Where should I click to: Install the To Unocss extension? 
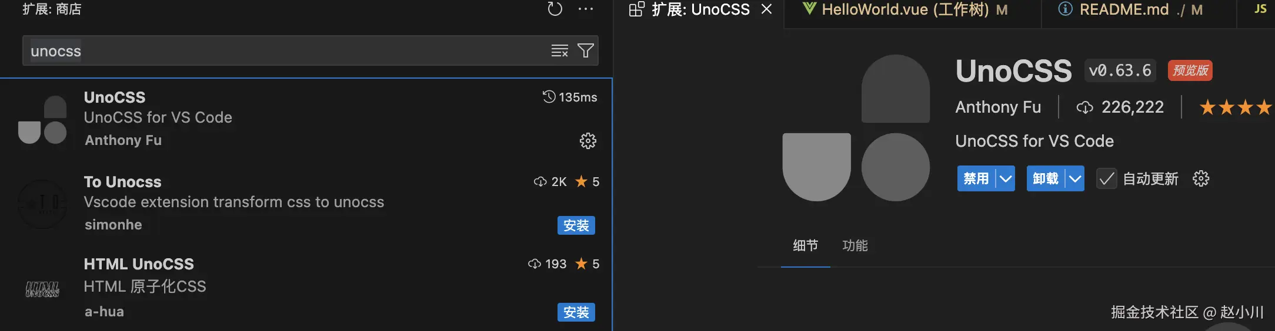576,225
